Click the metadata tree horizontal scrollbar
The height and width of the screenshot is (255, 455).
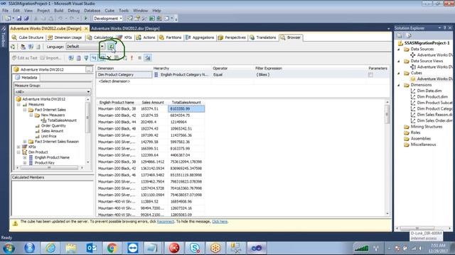tap(49, 168)
